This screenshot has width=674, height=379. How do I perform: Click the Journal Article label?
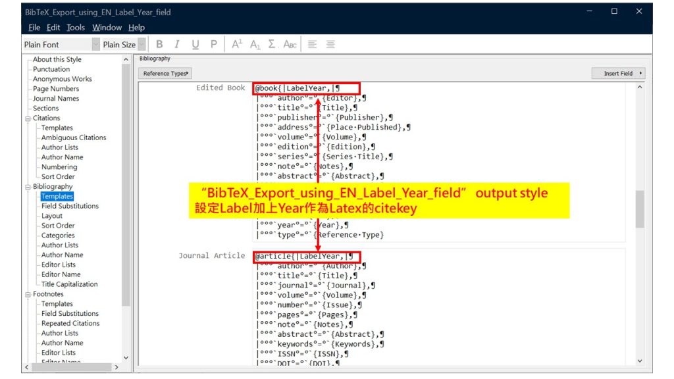coord(212,256)
